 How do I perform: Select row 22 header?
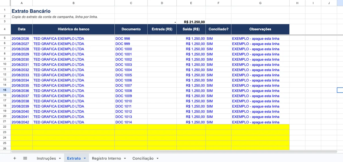(x=5, y=127)
